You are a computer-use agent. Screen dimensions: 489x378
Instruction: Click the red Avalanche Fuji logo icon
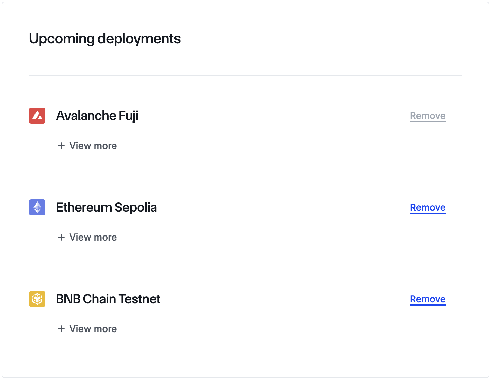click(x=37, y=116)
